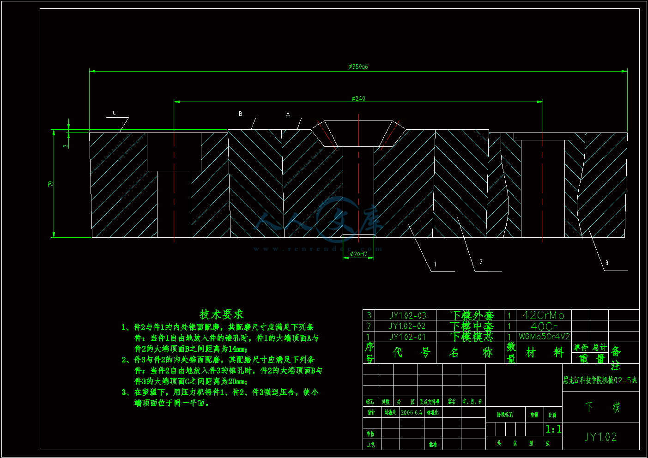The image size is (648, 458).
Task: Select surface label B on the drawing
Action: (x=240, y=114)
